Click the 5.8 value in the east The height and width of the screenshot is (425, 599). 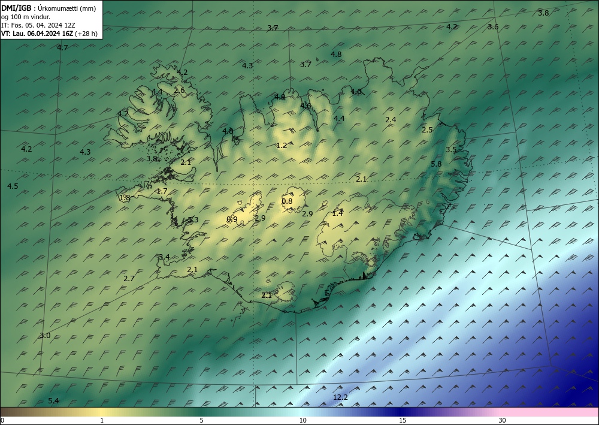436,164
